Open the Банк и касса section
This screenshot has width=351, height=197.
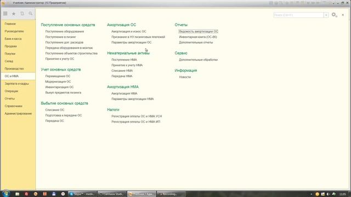point(13,39)
